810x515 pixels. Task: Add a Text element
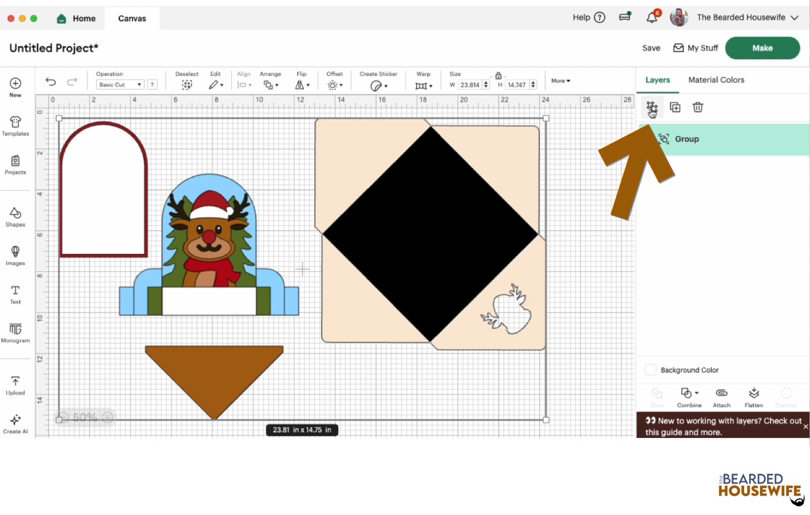[x=15, y=294]
